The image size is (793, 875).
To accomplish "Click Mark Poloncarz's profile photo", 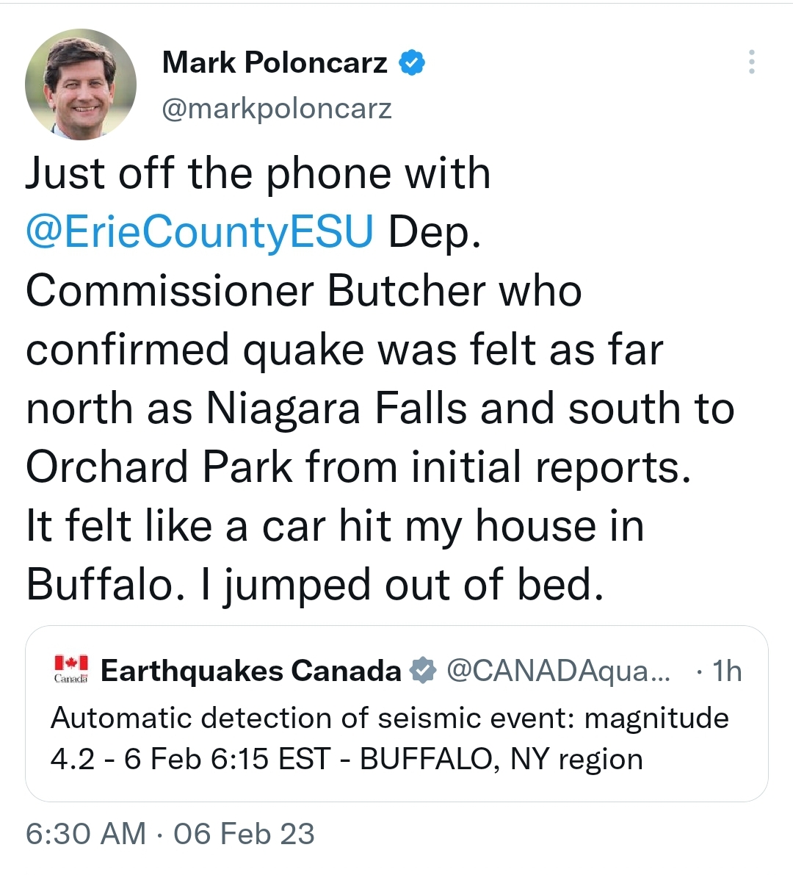I will tap(81, 84).
